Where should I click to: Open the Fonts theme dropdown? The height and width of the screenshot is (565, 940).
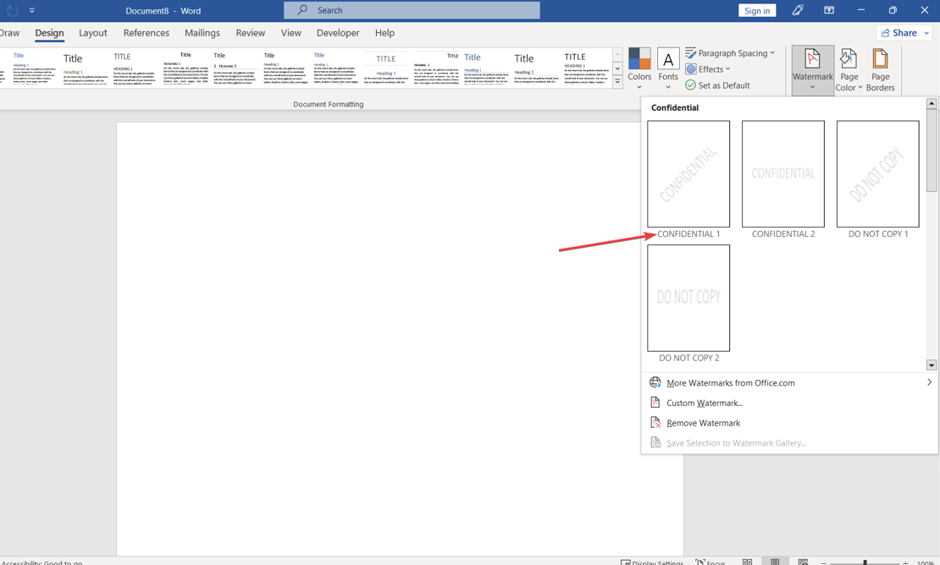click(x=668, y=69)
